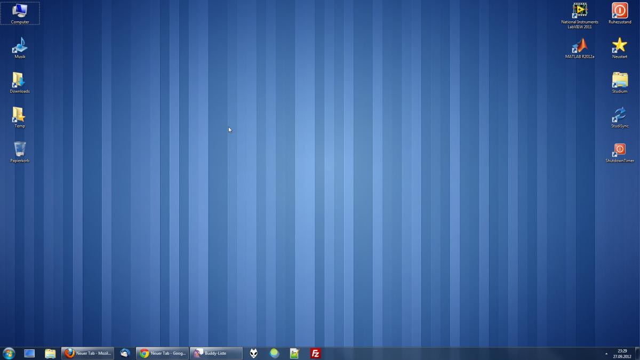Select the MATLAB R2012a desktop shortcut

point(580,46)
